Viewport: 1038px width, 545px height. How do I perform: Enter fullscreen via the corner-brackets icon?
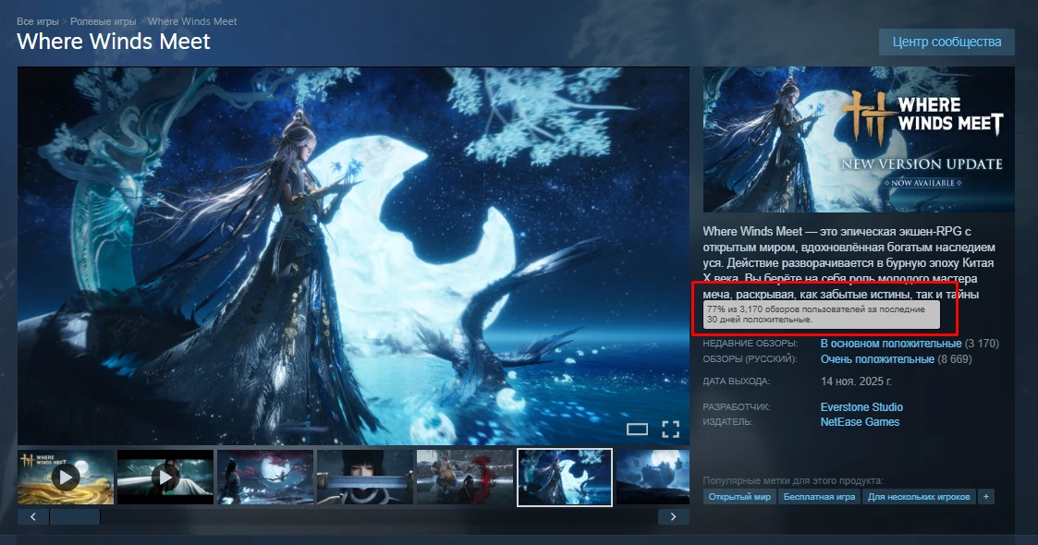[670, 429]
